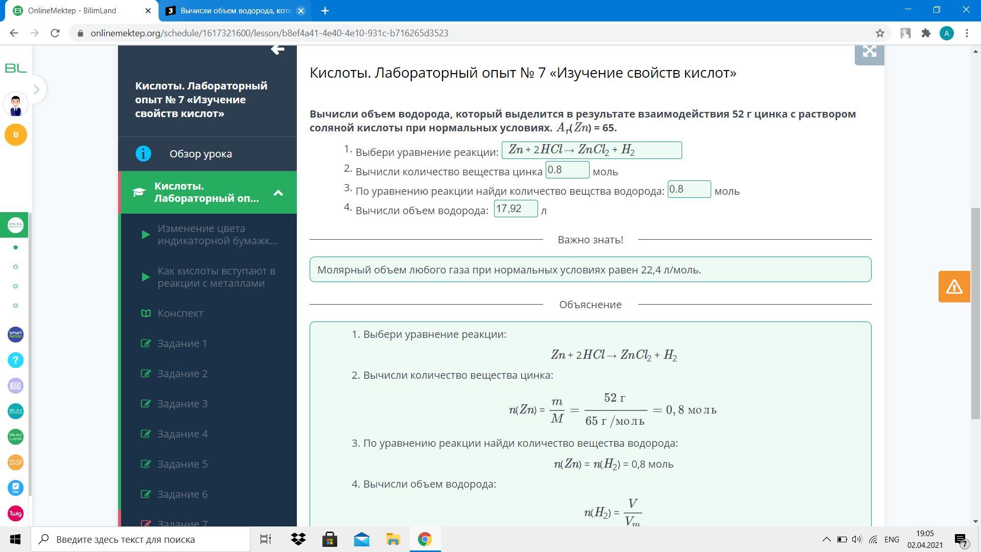
Task: Bookmark this page with the star icon
Action: [x=880, y=33]
